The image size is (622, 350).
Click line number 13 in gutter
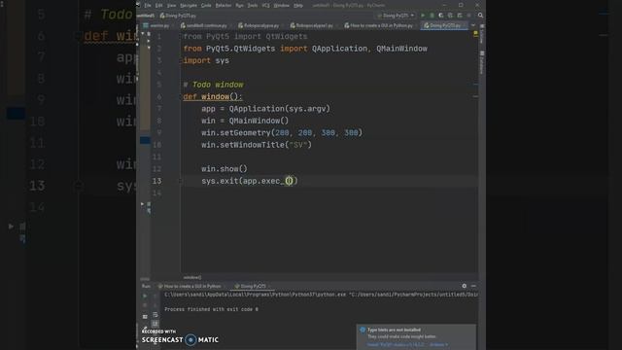coord(156,181)
